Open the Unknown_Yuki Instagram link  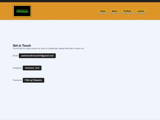[x=32, y=68]
